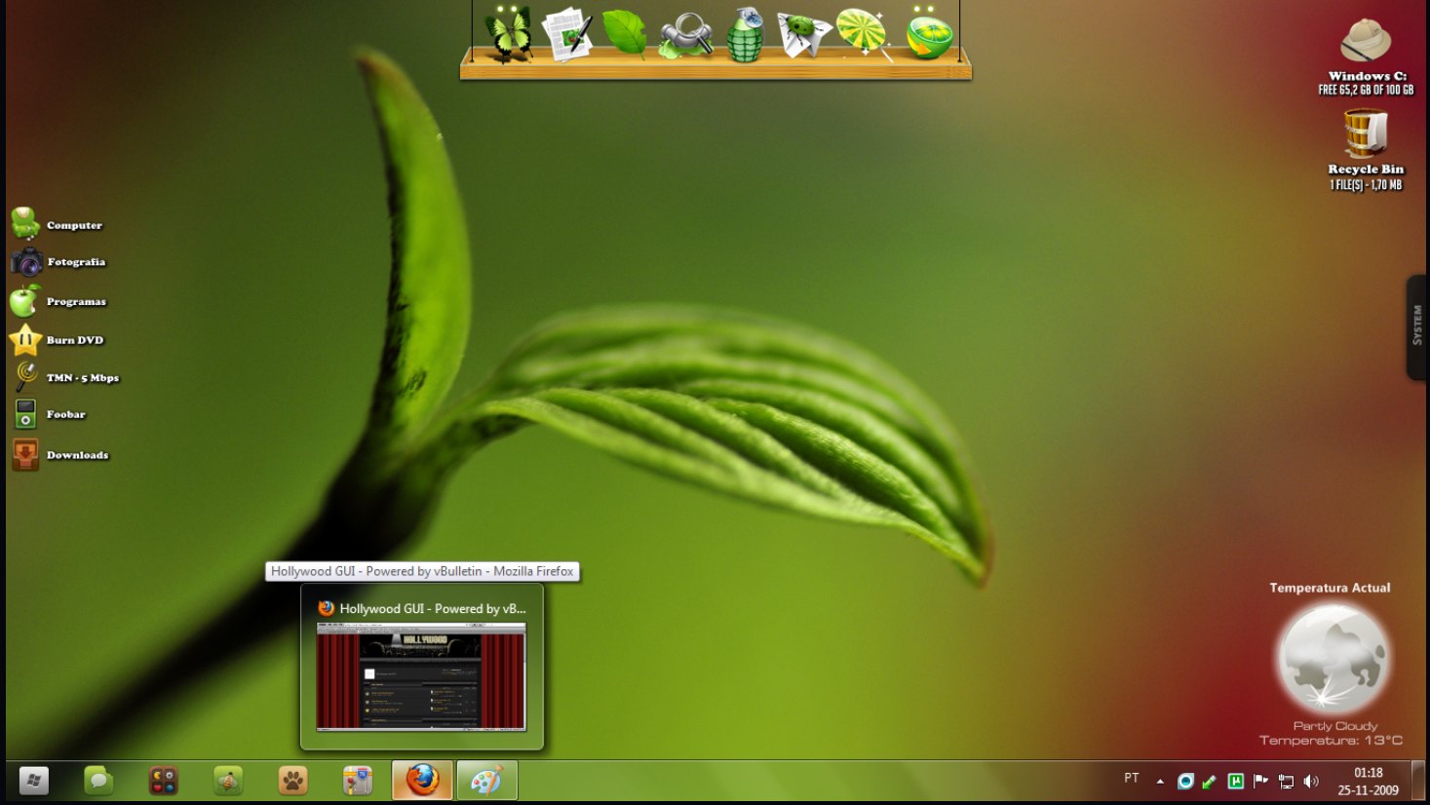Open the green chat bubble taskbar app

coord(98,781)
